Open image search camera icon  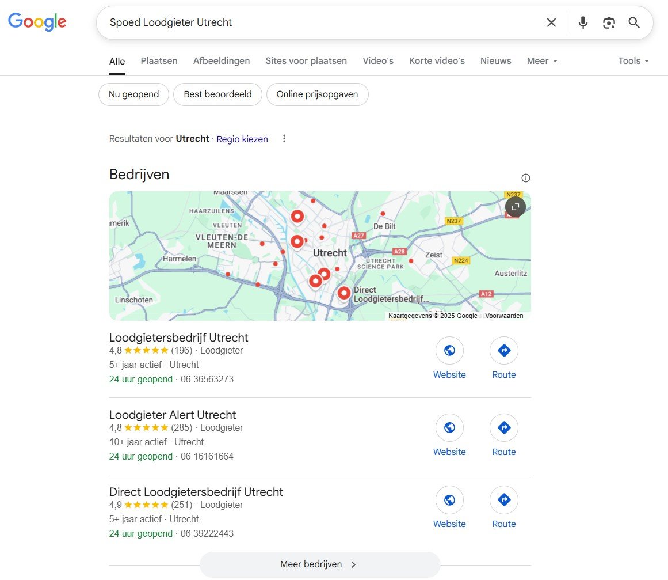609,22
